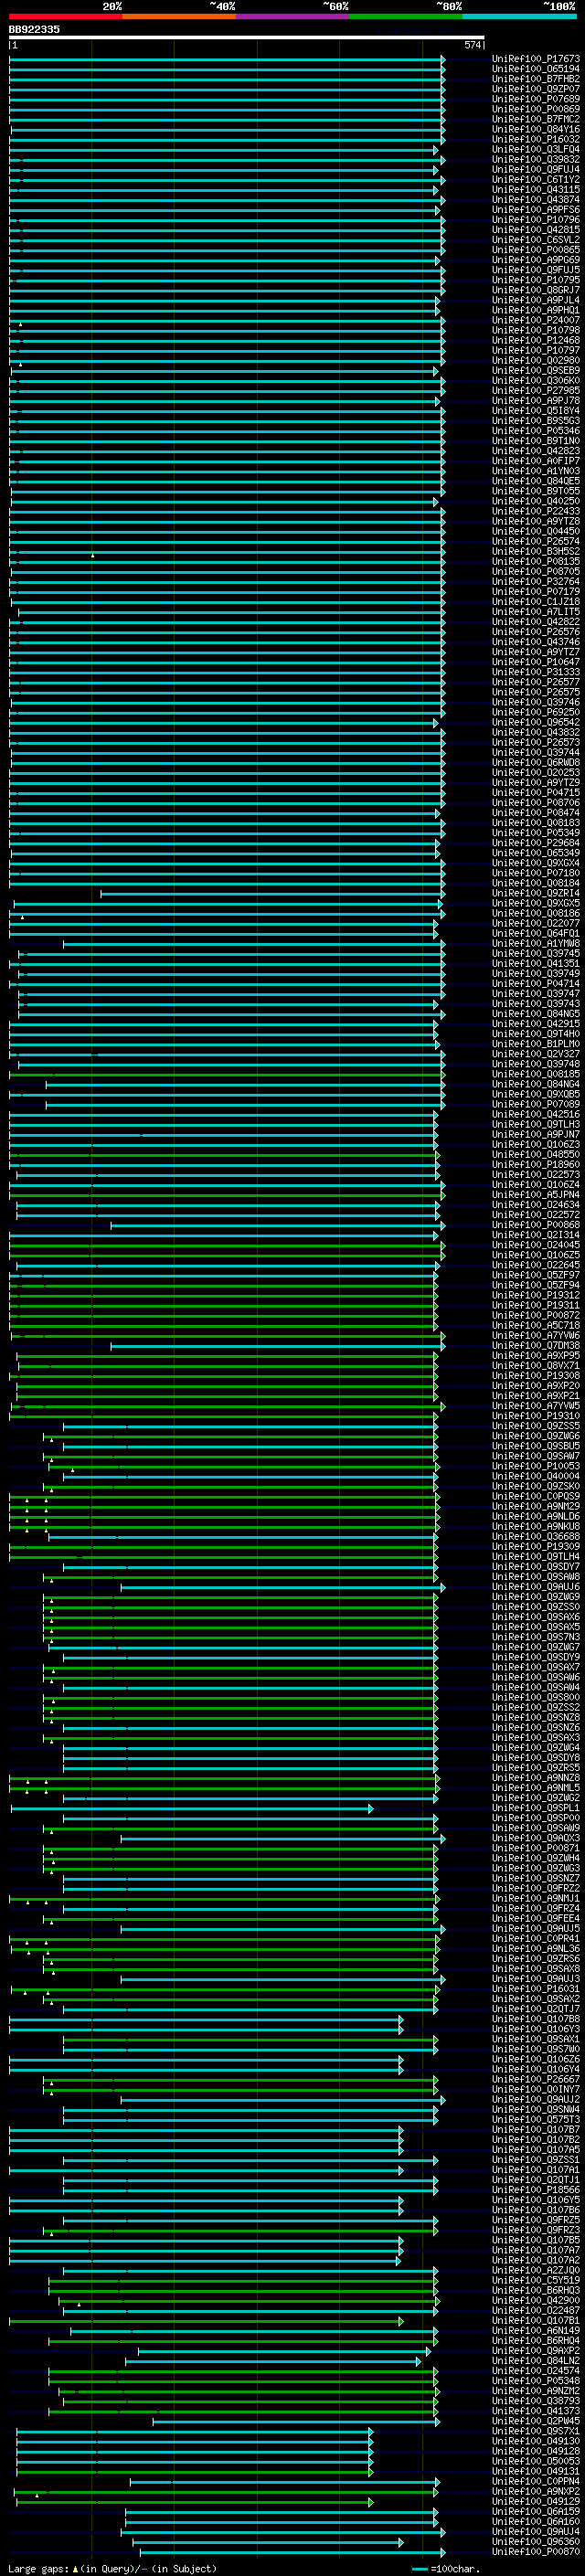Select the UniRef100_O49130 label

click(536, 2441)
